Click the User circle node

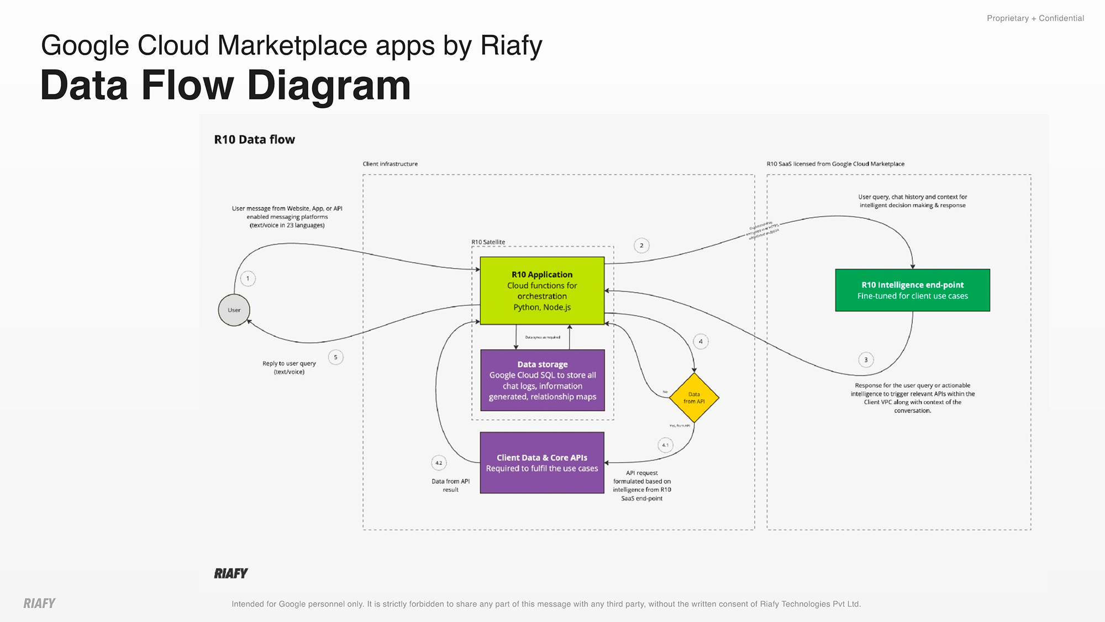pos(234,310)
